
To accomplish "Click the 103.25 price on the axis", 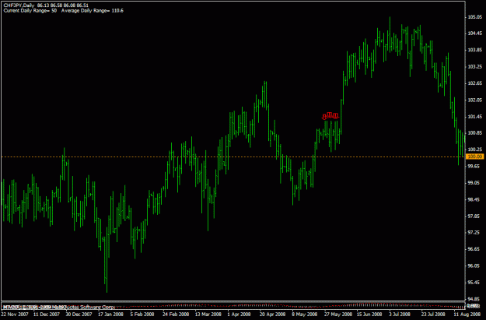I will 474,67.
